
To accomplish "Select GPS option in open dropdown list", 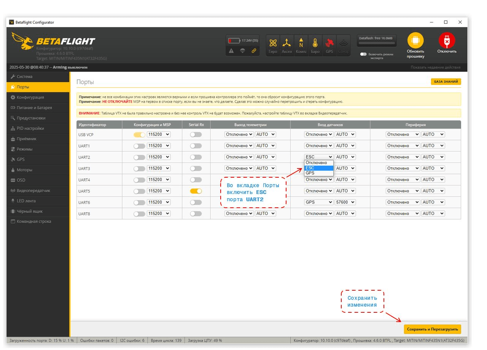I will tap(318, 173).
